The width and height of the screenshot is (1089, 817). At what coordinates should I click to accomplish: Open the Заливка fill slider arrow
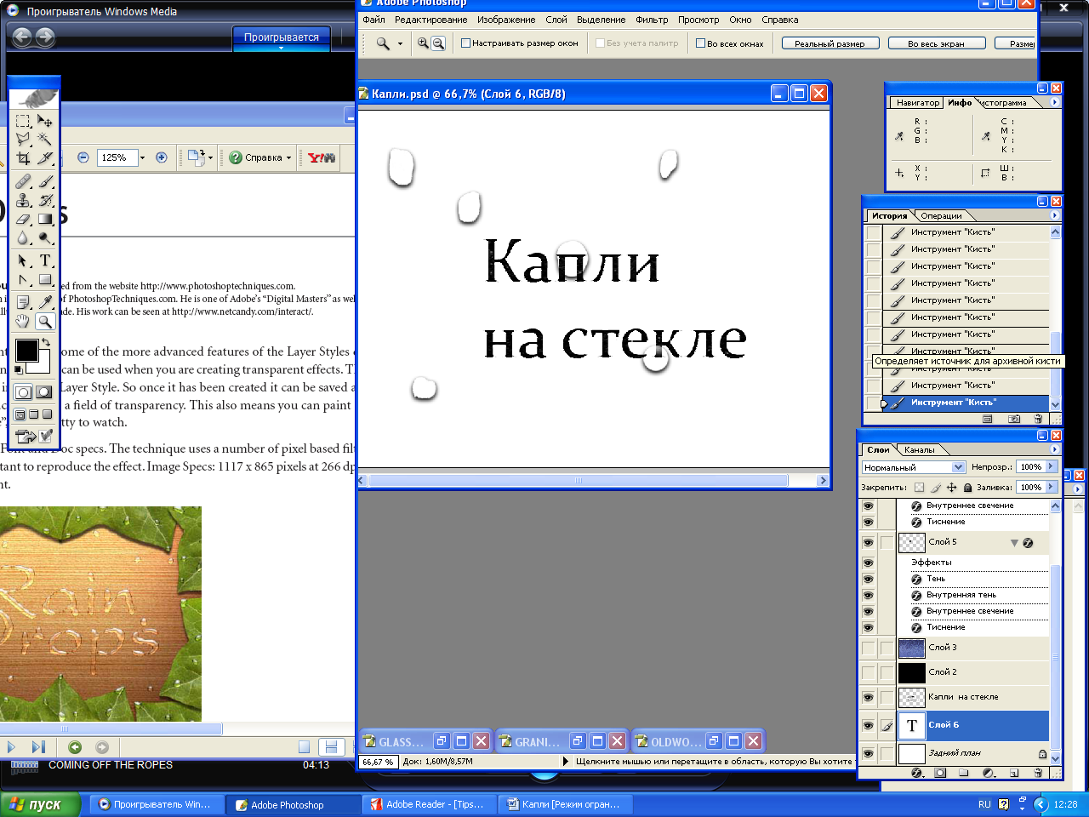pyautogui.click(x=1052, y=487)
